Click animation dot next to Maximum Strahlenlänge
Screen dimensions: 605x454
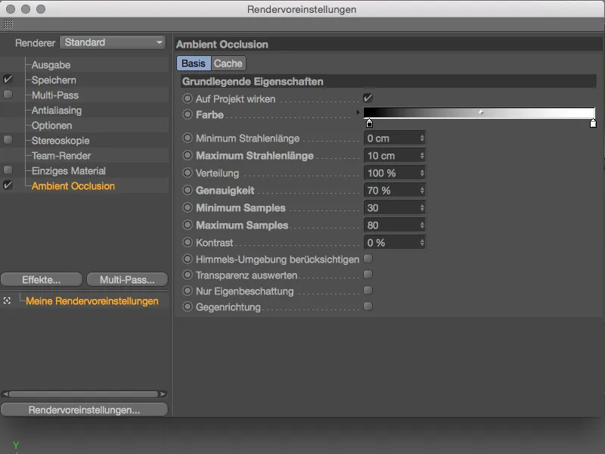tap(187, 155)
